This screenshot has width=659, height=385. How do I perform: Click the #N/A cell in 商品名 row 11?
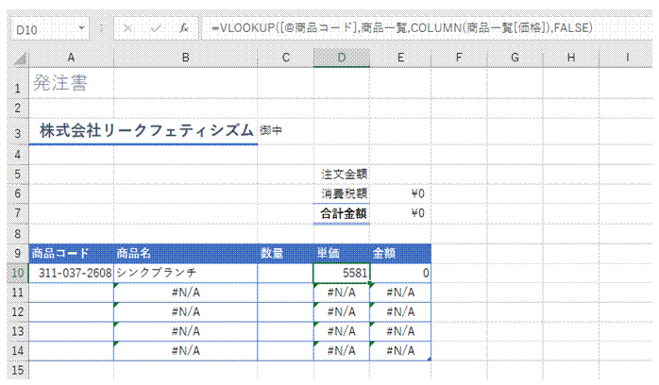pos(185,293)
